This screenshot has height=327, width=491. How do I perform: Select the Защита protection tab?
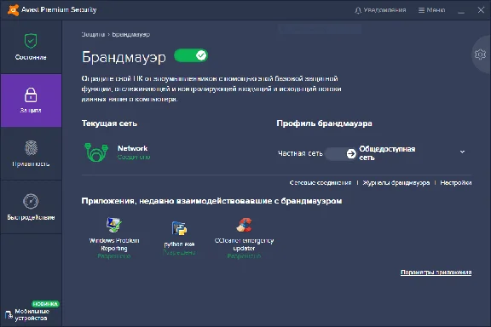click(x=31, y=100)
